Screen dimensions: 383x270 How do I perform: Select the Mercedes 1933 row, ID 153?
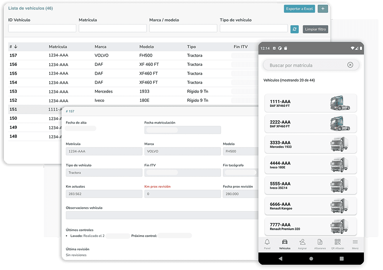tap(133, 92)
